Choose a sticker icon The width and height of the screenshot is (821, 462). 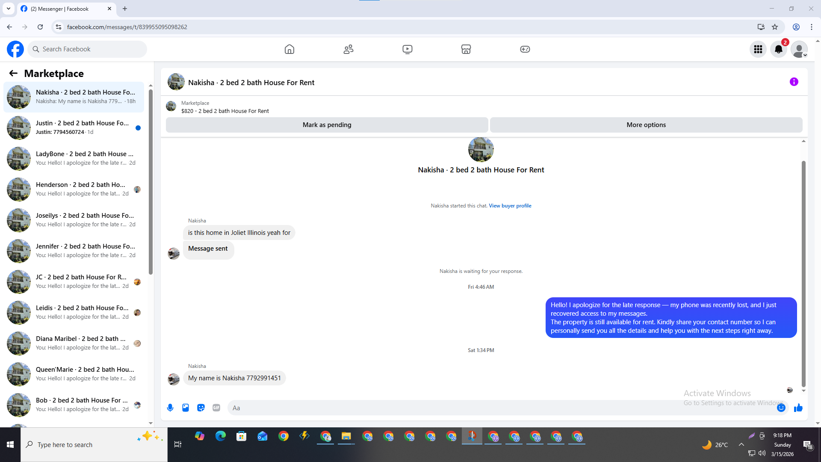coord(201,408)
